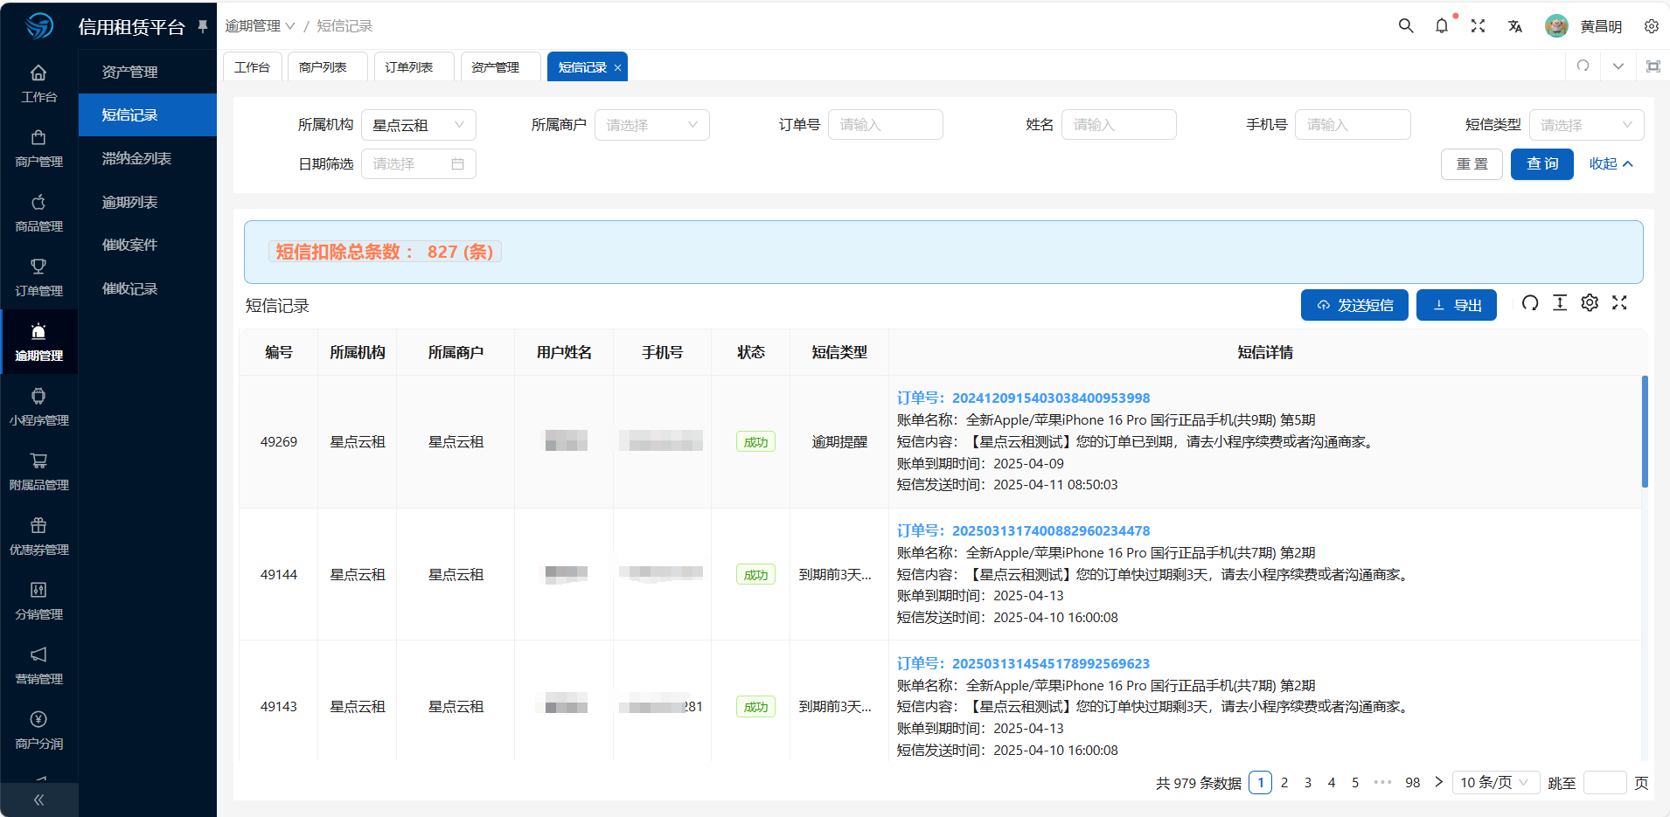Open 营销管理 sidebar section
The image size is (1670, 817).
38,665
